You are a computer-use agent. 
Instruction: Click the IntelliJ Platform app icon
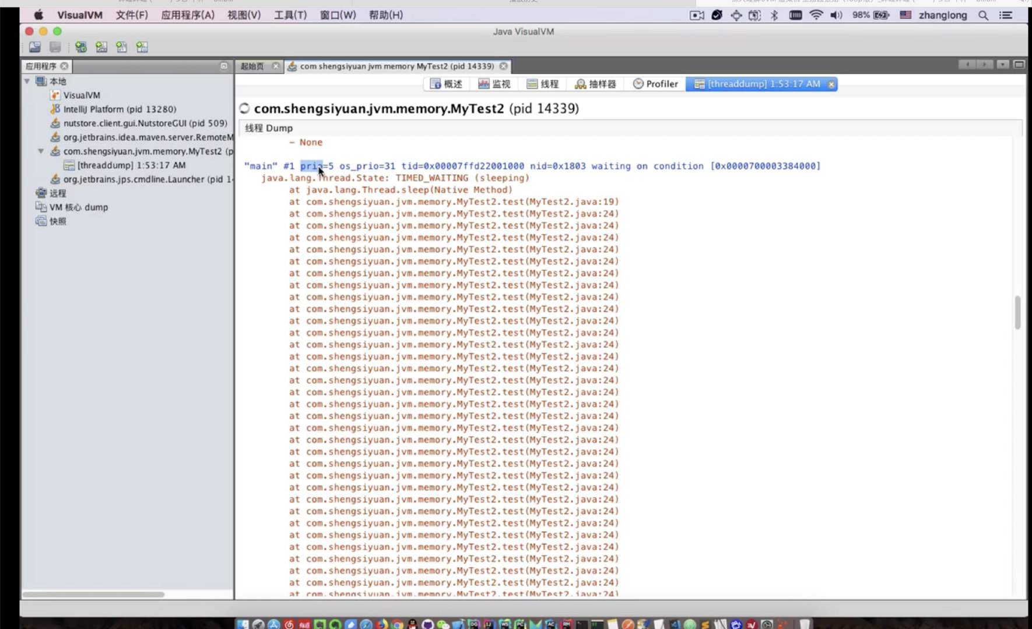(55, 109)
